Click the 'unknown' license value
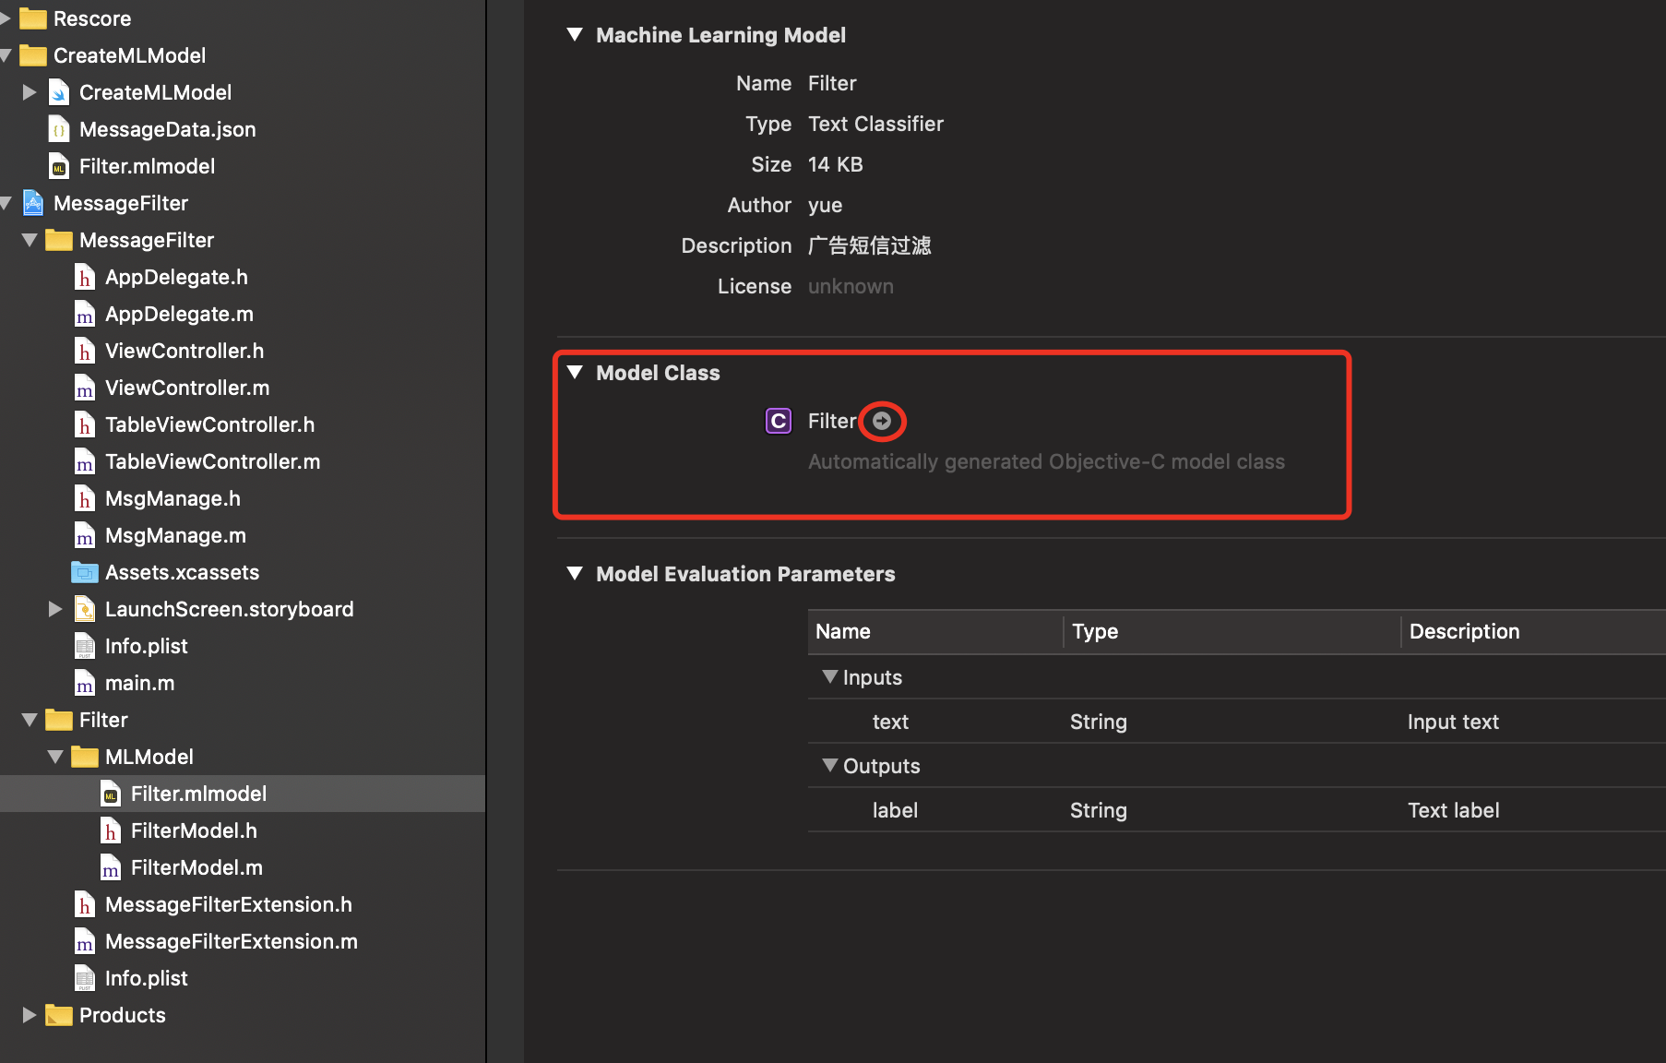 (851, 287)
